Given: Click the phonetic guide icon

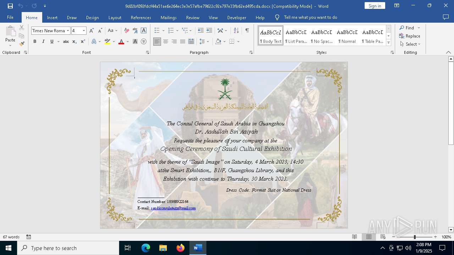Looking at the screenshot, I should coord(135,31).
